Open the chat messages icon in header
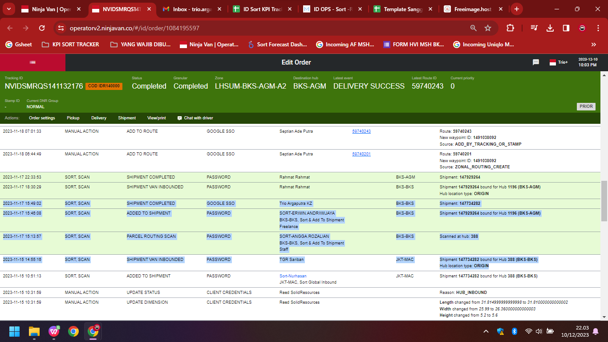608x342 pixels. point(536,62)
